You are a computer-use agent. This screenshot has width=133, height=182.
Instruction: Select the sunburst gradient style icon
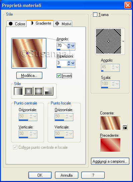click(x=38, y=91)
